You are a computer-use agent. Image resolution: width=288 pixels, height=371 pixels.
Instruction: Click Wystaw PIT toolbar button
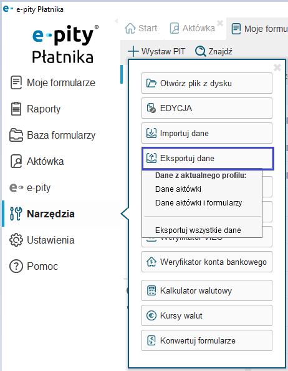tap(156, 51)
